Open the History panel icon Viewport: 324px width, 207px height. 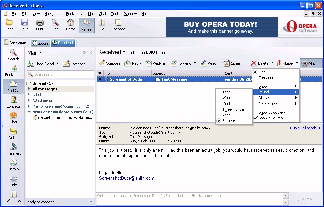click(13, 162)
